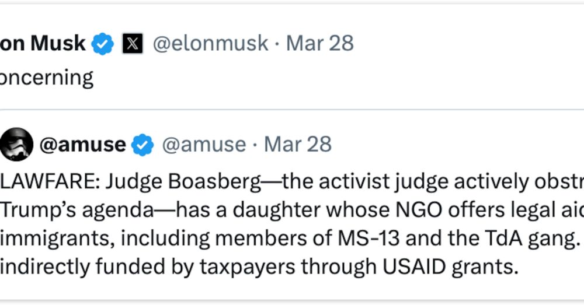The image size is (584, 305).
Task: Click the word LAWFARE in quoted post
Action: 50,181
